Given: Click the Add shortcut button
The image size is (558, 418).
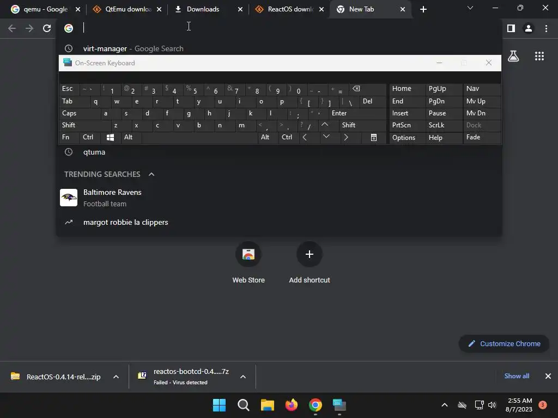Looking at the screenshot, I should 310,263.
